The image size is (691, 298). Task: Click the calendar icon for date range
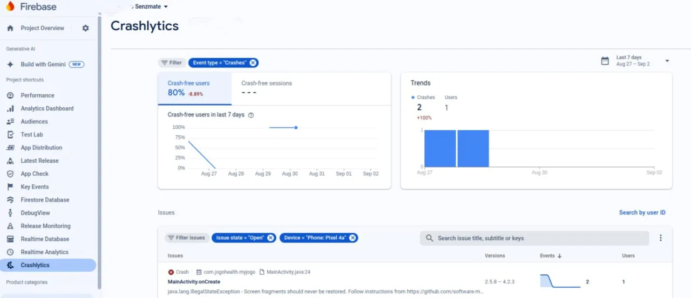[x=605, y=61]
